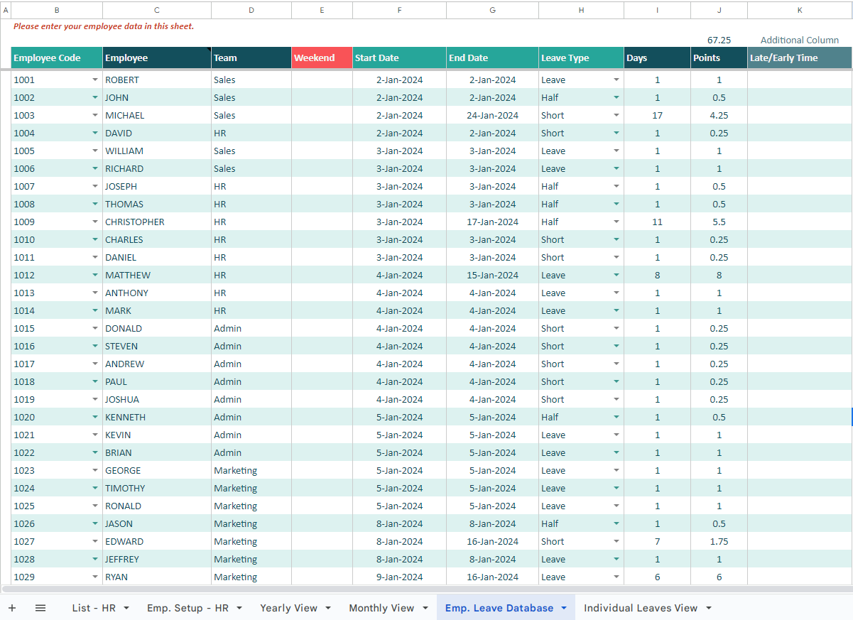Open the all-sheets list menu icon

pos(40,608)
